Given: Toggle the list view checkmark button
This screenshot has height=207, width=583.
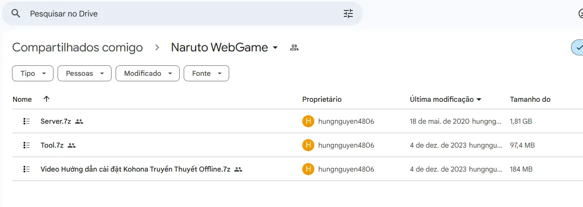Looking at the screenshot, I should [578, 47].
